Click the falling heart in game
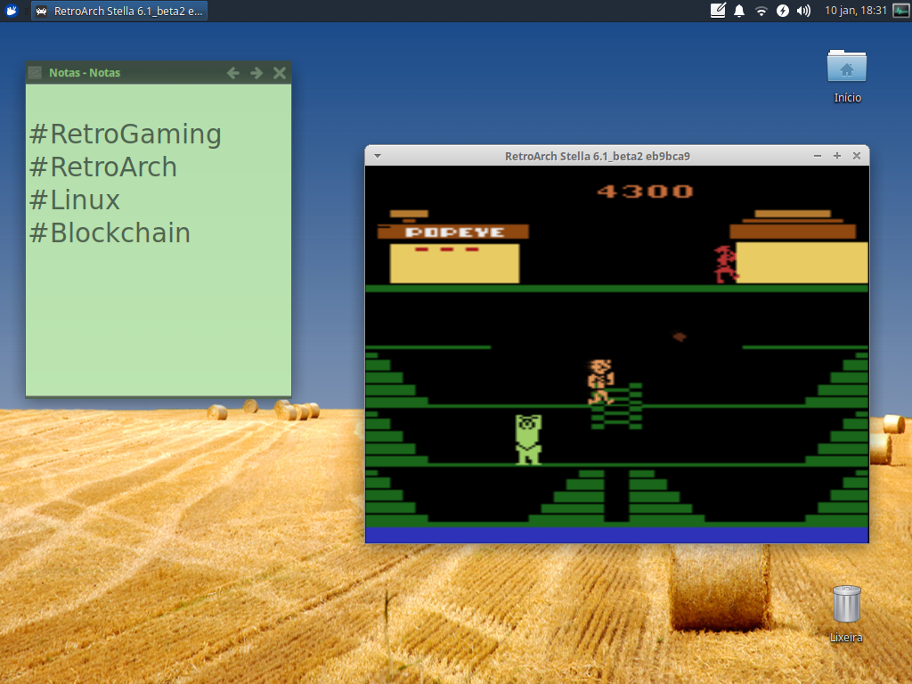This screenshot has height=684, width=912. [680, 336]
